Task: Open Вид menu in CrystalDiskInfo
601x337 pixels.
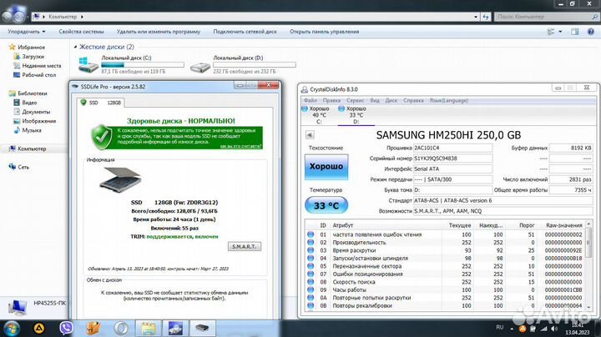Action: pos(375,100)
